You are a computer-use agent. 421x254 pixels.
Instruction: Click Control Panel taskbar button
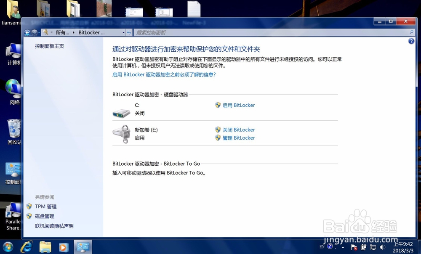83,247
